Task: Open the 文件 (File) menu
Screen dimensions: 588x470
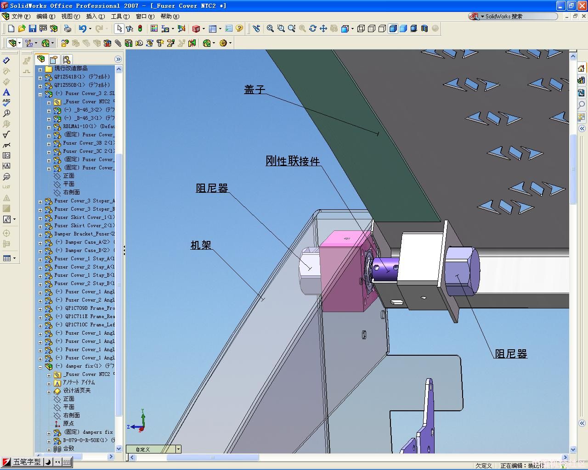Action: pos(21,17)
